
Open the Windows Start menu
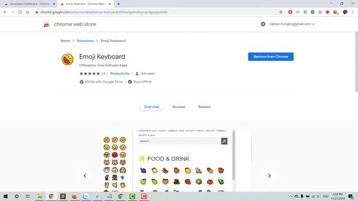[6, 196]
